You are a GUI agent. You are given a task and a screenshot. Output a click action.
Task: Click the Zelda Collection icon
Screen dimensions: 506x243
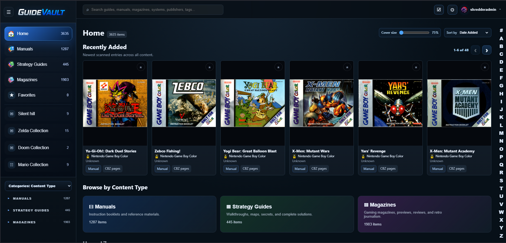coord(12,131)
